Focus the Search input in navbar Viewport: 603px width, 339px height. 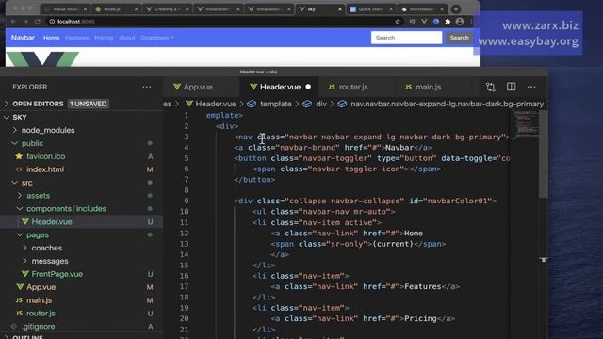pos(406,38)
